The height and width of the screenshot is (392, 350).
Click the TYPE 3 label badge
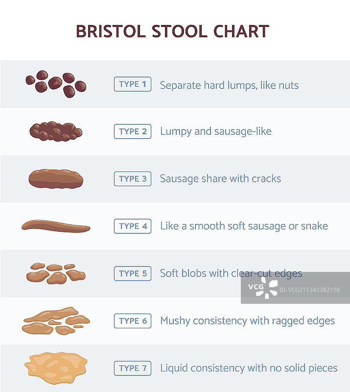pos(133,179)
